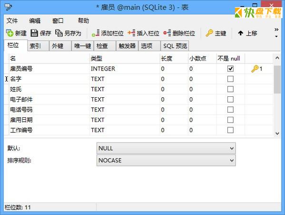Expand toolbar overflow chevron

point(276,30)
